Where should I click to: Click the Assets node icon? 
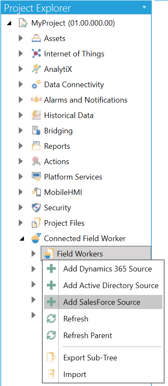pos(36,38)
